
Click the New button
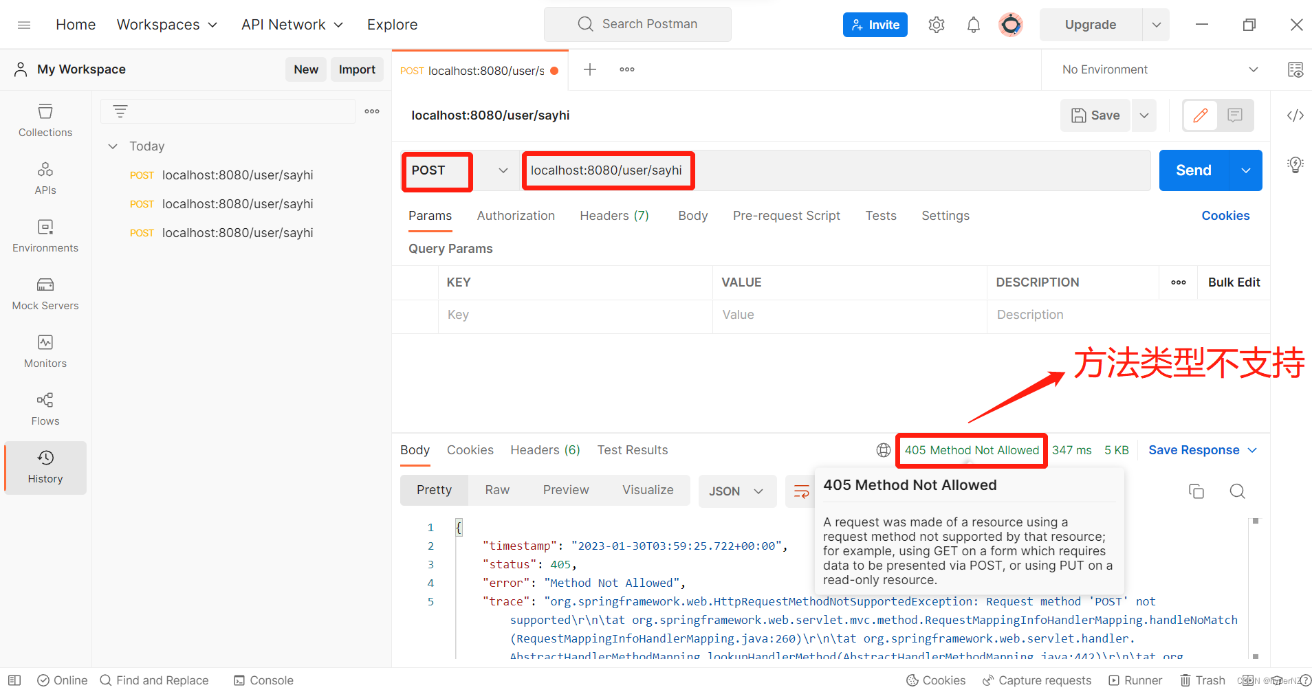(306, 69)
